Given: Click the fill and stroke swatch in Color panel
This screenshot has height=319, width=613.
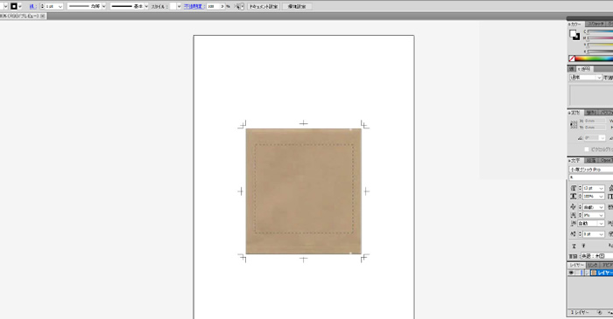Looking at the screenshot, I should tap(574, 35).
